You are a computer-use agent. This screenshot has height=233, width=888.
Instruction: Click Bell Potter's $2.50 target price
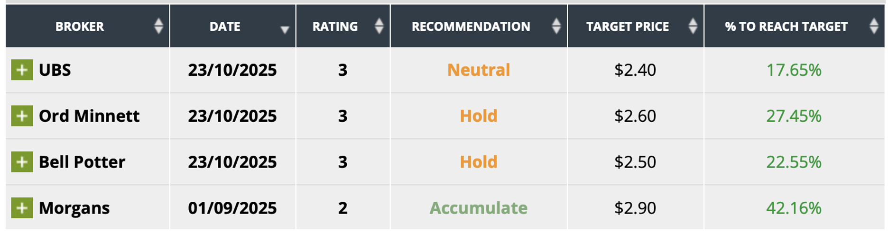(635, 162)
